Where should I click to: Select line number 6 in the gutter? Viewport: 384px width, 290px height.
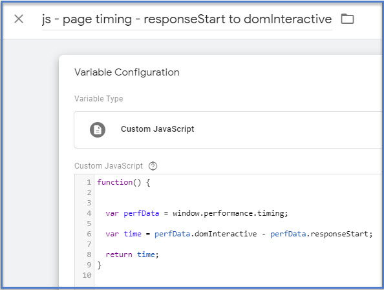[x=89, y=234]
